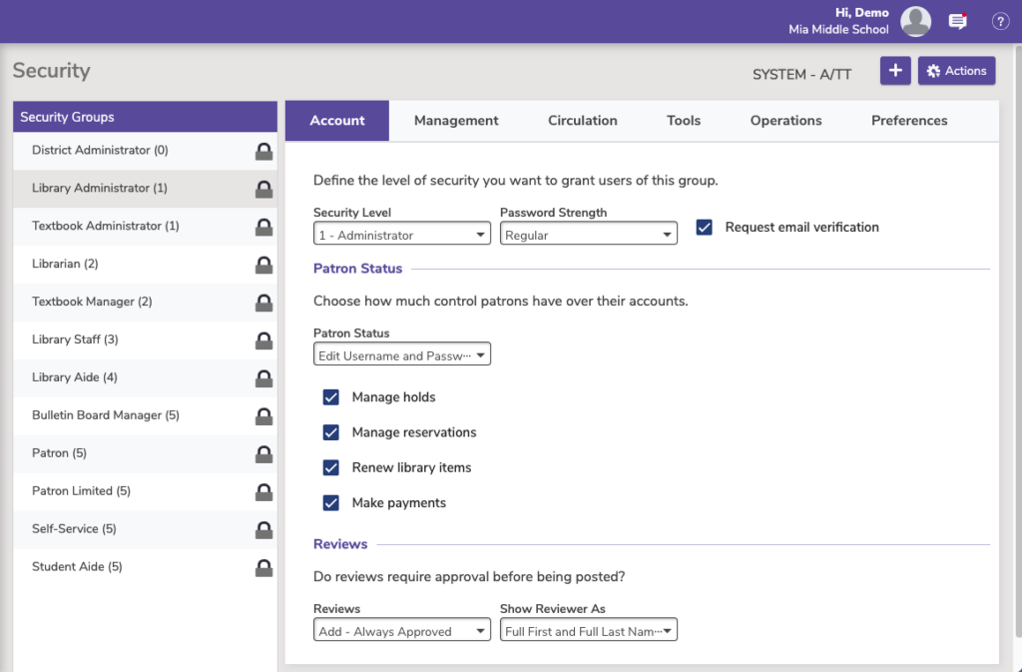This screenshot has width=1022, height=672.
Task: Open the Patron Status dropdown
Action: point(401,355)
